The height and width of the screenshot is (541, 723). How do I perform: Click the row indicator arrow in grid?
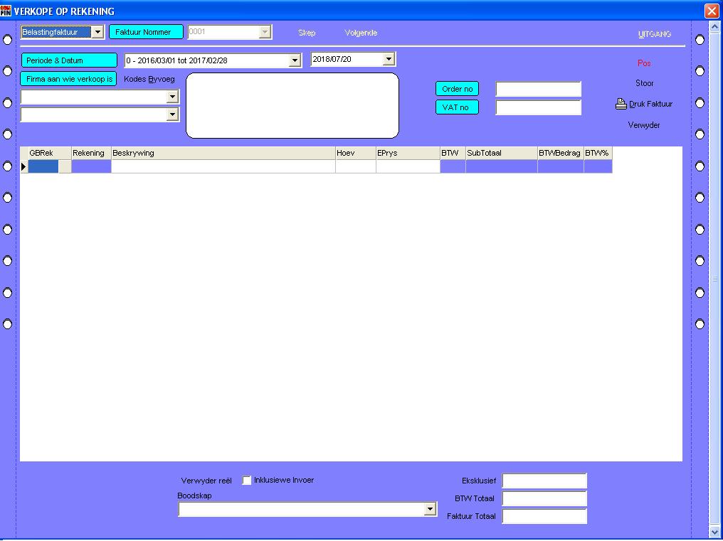point(23,166)
